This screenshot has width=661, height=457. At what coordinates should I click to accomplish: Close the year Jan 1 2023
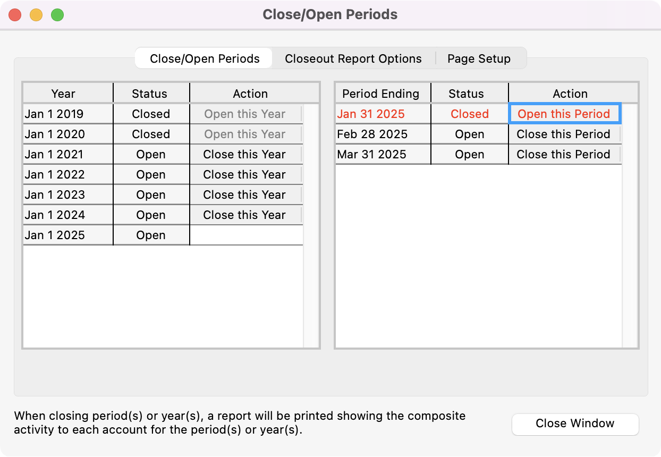point(244,195)
